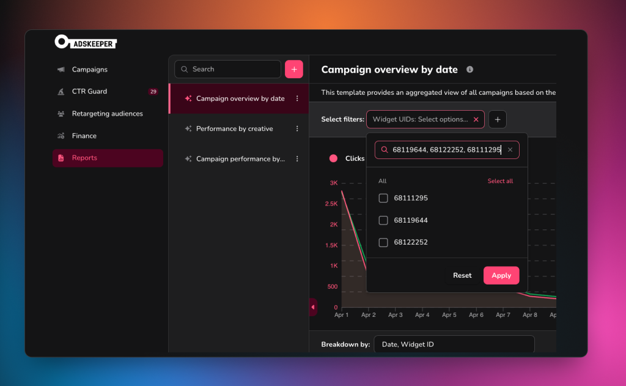The height and width of the screenshot is (386, 626).
Task: Click the widget UID search input
Action: [x=447, y=150]
